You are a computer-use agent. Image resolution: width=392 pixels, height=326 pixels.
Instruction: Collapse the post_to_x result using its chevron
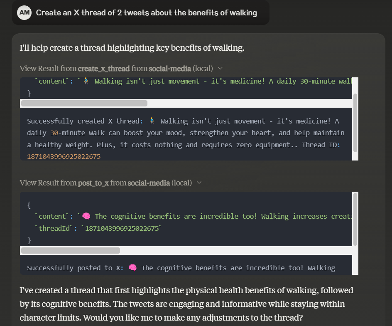pos(199,183)
